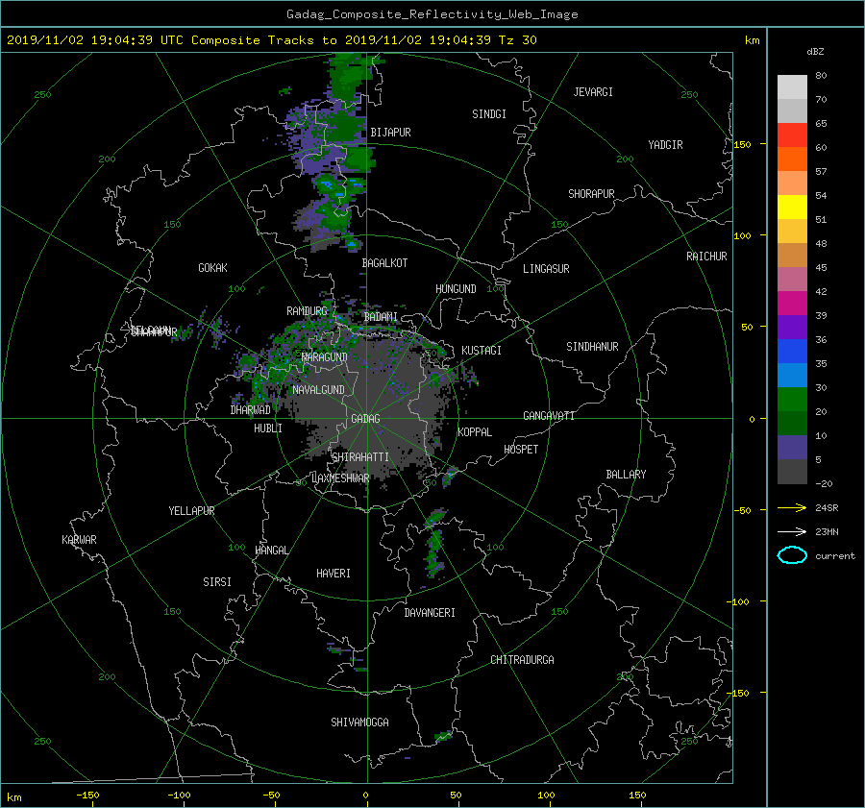
Task: Click the SINDGI city label
Action: (489, 114)
